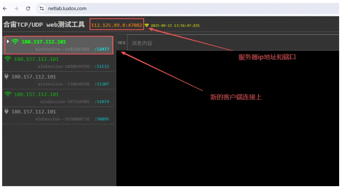Image resolution: width=342 pixels, height=189 pixels.
Task: Click session label aioSession--1650808736
Action: 62,119
